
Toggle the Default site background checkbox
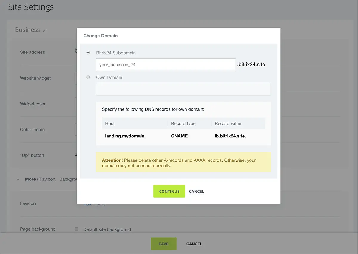pyautogui.click(x=76, y=229)
